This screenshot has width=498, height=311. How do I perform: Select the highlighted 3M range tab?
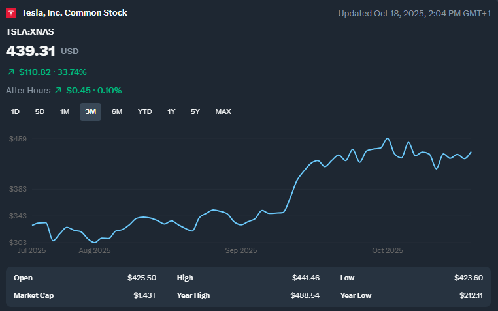click(91, 111)
